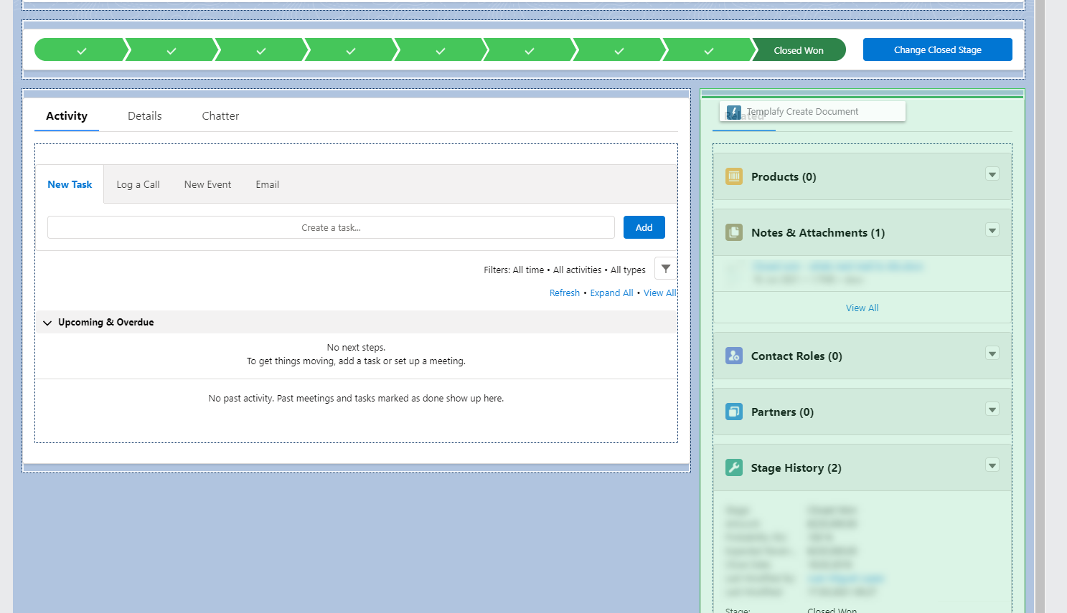The image size is (1067, 613).
Task: Click the Stage History wrench icon
Action: [x=734, y=467]
